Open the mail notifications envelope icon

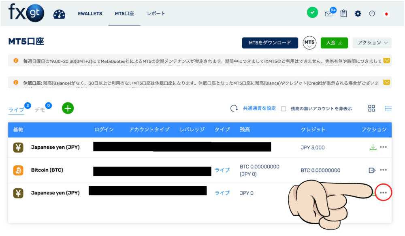point(329,14)
